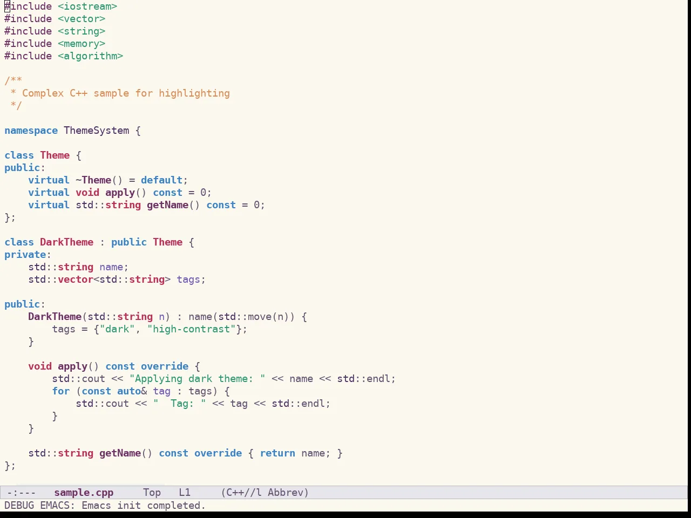Click 'getName' in the virtual std::string line
Image resolution: width=691 pixels, height=518 pixels.
click(x=168, y=205)
